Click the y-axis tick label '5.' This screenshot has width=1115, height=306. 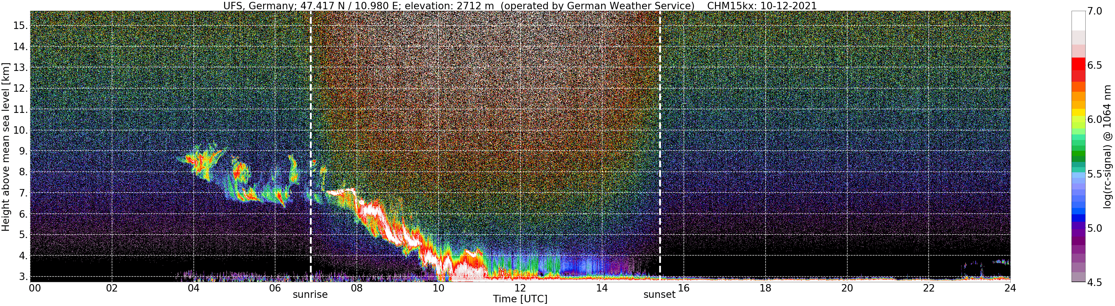point(23,235)
